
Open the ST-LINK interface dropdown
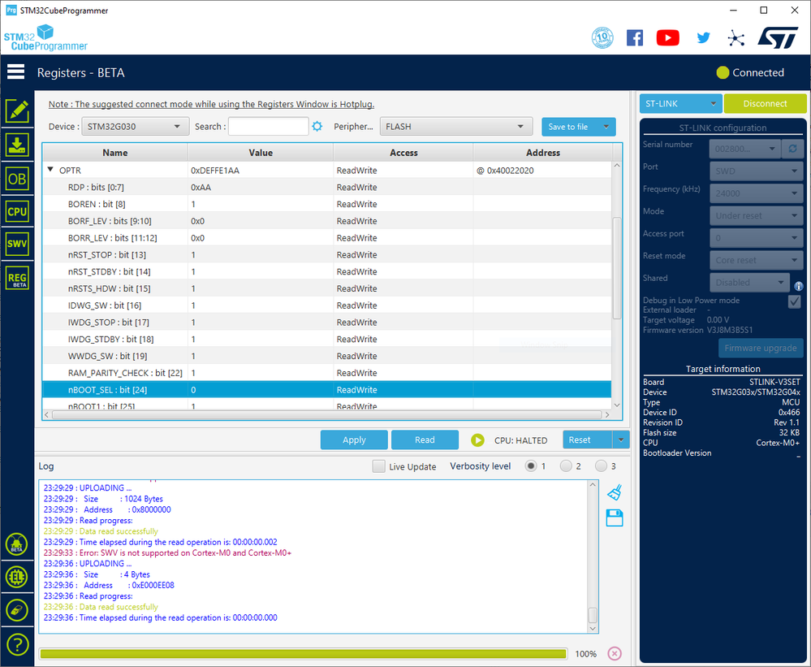[680, 103]
